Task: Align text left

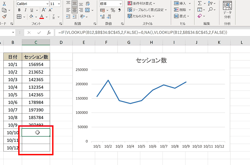Action: pyautogui.click(x=68, y=10)
